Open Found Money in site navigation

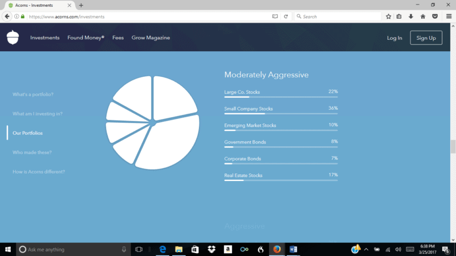pos(86,38)
